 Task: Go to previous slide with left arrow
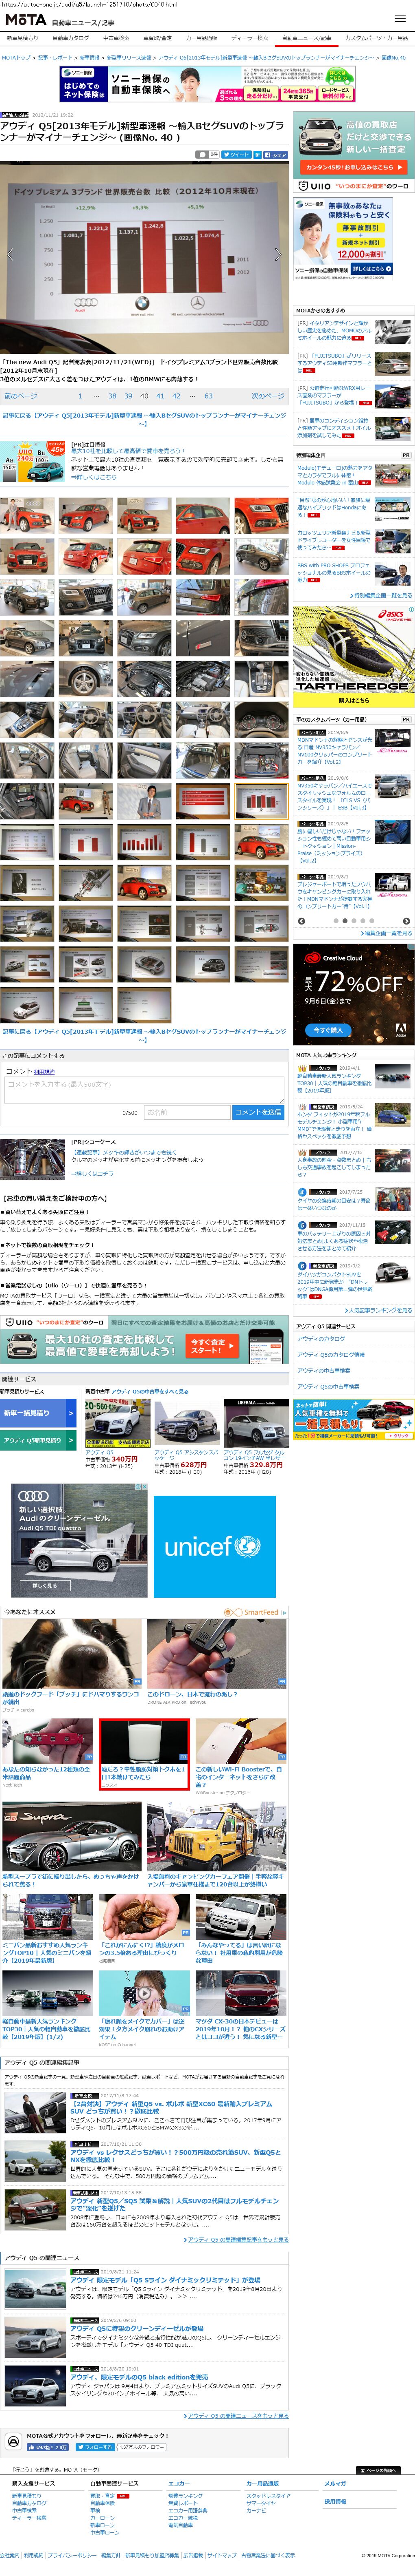pos(11,254)
